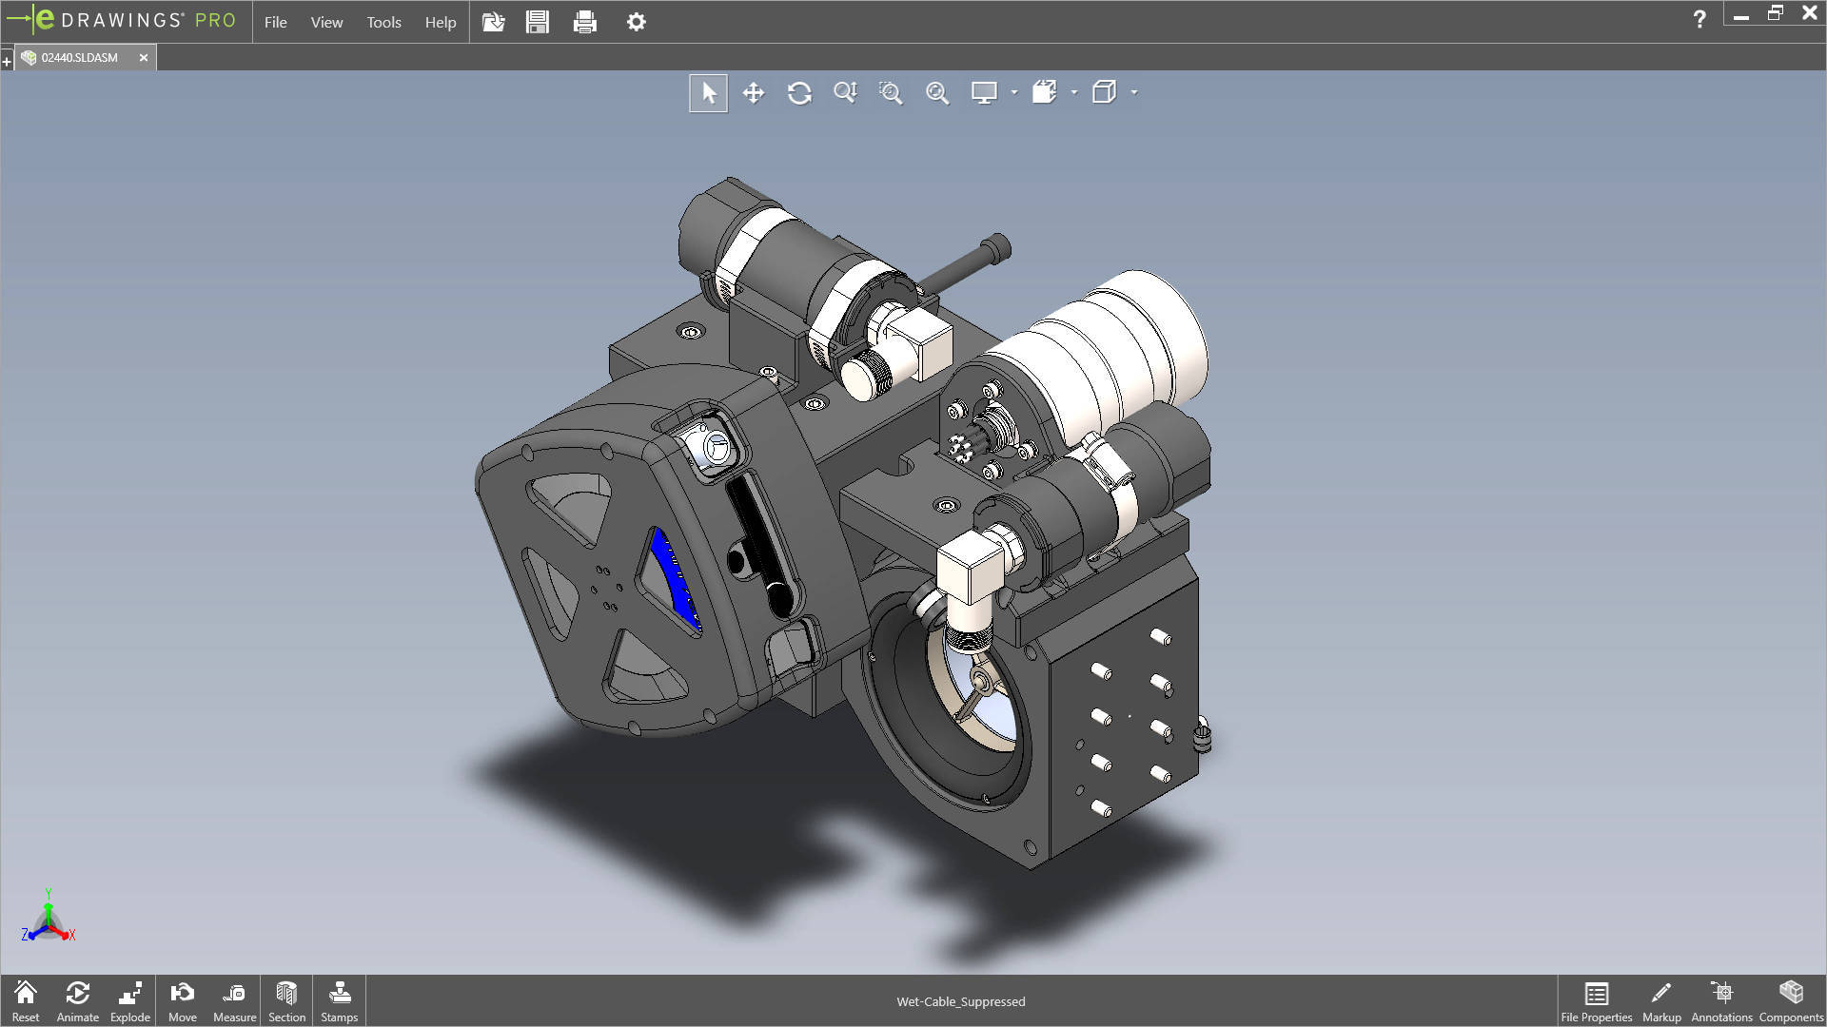
Task: Select the zoom fit icon in toolbar
Action: coord(937,91)
